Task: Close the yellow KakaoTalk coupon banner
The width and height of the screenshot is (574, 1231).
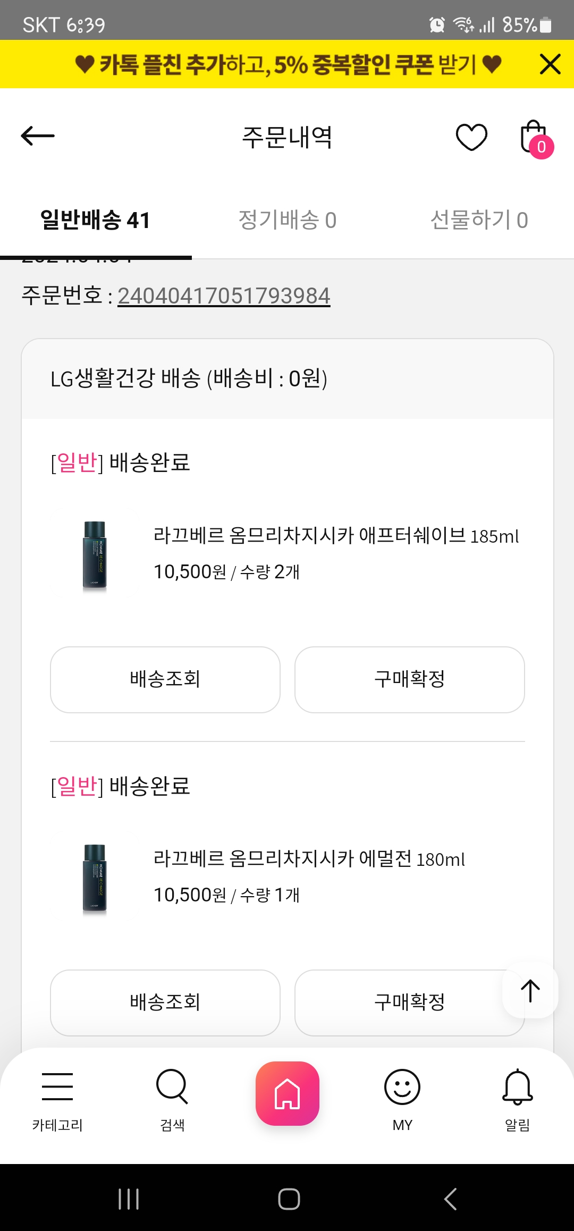Action: coord(550,64)
